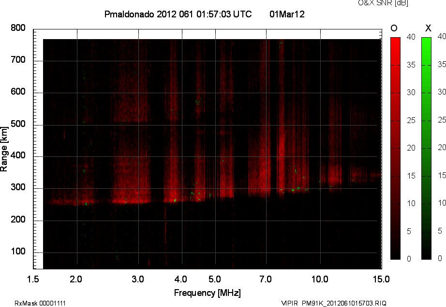The image size is (446, 307).
Task: Click the '300' range axis tick label
Action: click(x=18, y=187)
